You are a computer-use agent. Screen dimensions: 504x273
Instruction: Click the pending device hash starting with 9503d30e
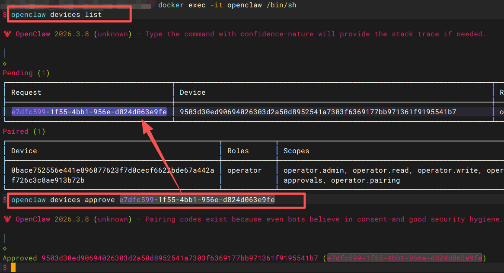[x=318, y=112]
